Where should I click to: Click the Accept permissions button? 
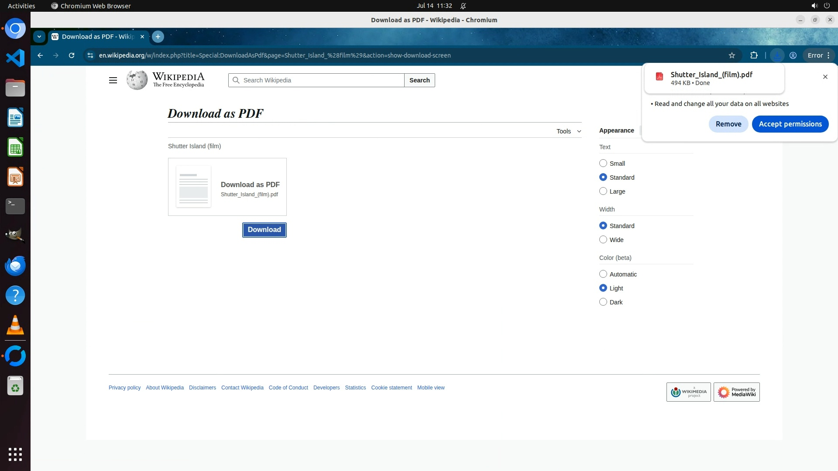pyautogui.click(x=790, y=124)
